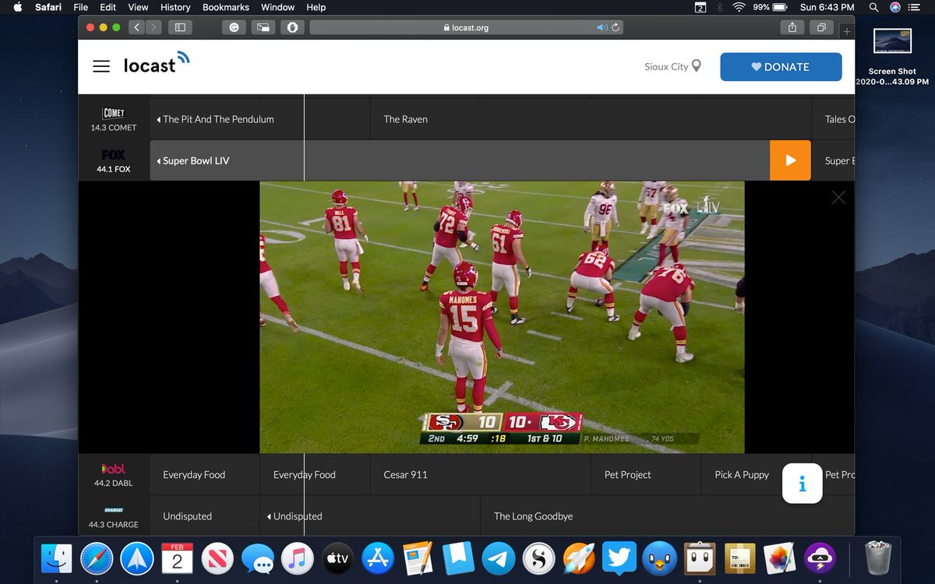Image resolution: width=935 pixels, height=584 pixels.
Task: Open the Bookmarks menu
Action: (226, 7)
